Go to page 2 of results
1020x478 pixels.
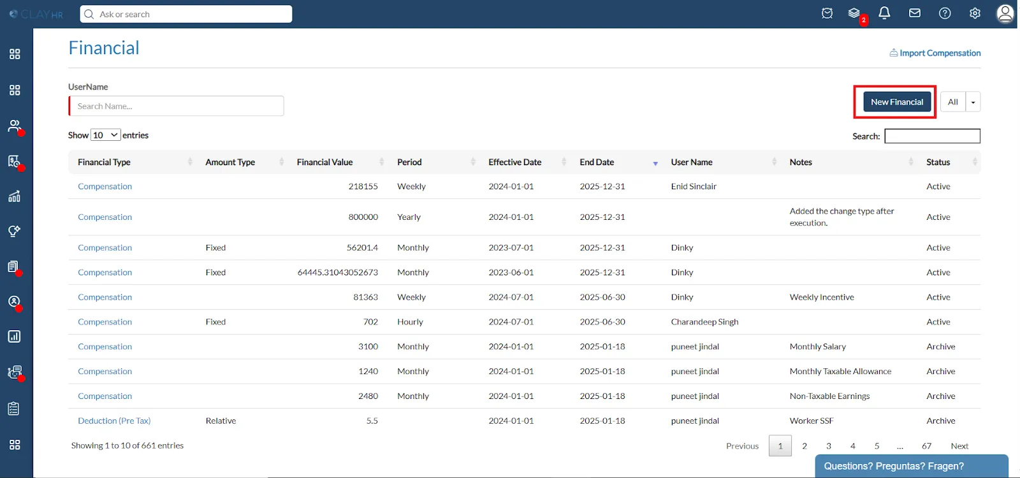805,446
